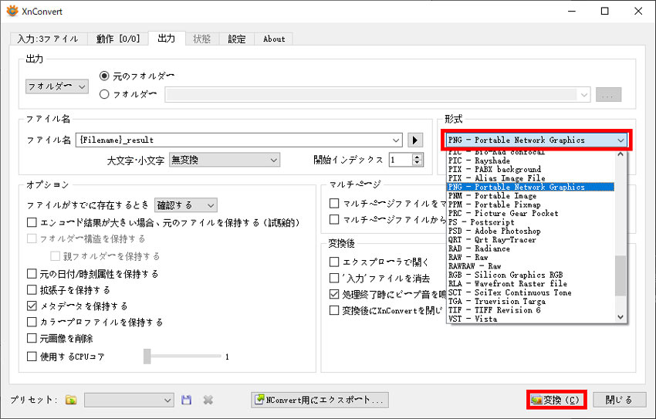Select PIC - Rayshade format
Viewport: 656px width, 419px height.
pos(530,161)
